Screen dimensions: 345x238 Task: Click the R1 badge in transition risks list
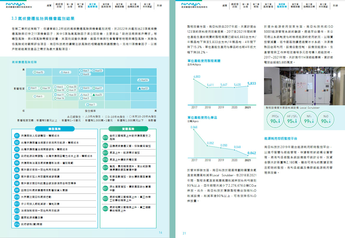17,136
